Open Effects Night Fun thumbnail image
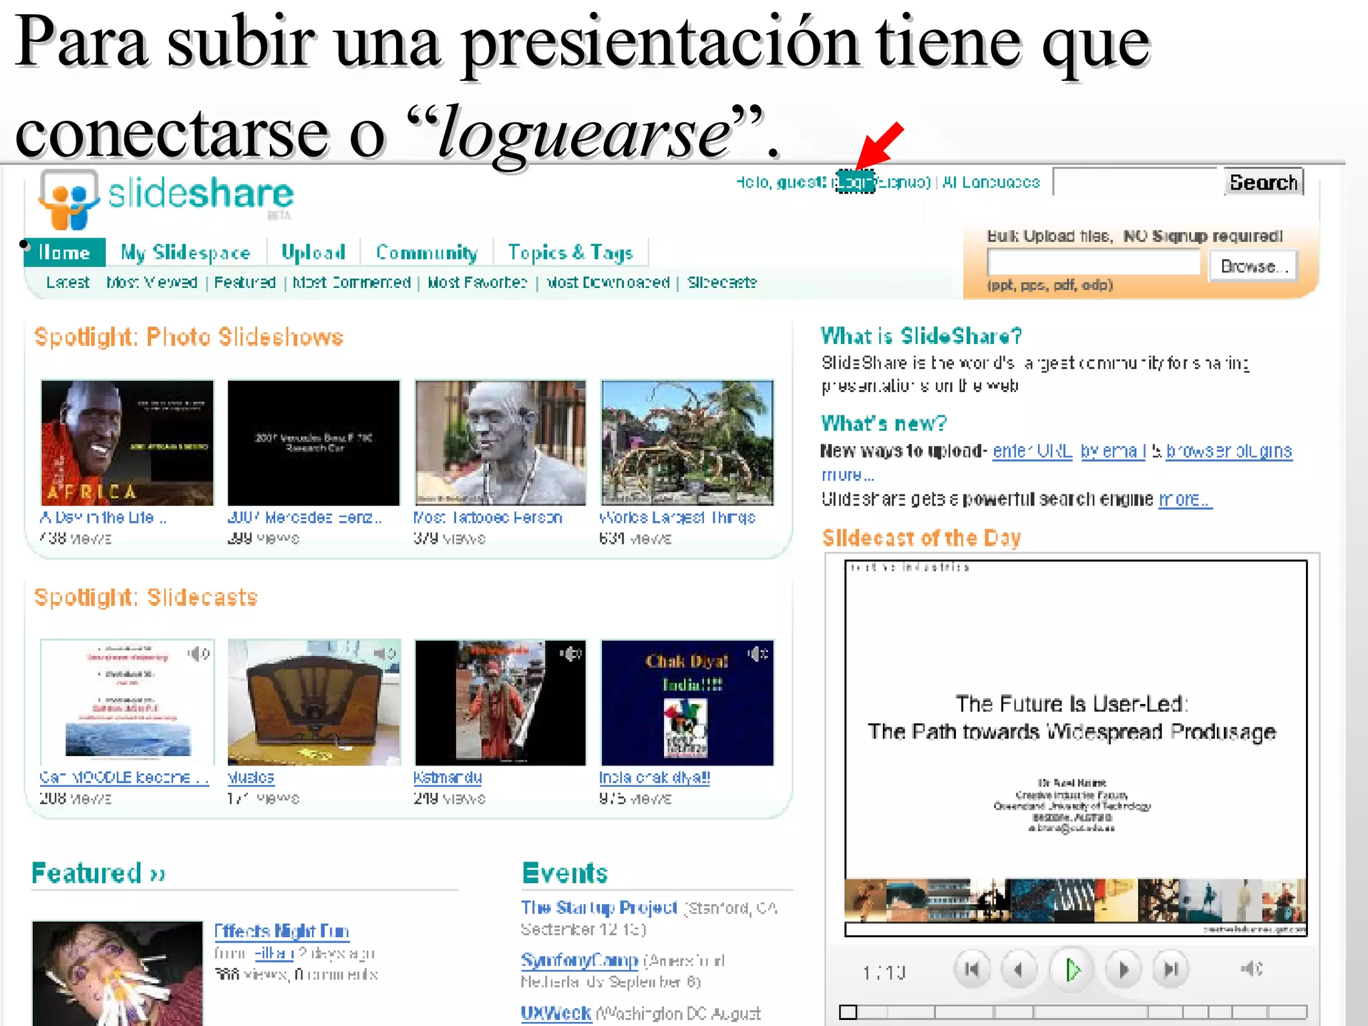Screen dimensions: 1368x1026 (118, 973)
